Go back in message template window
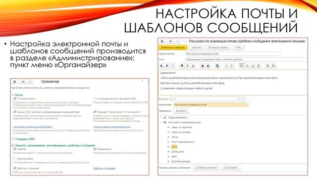Screen dimensions: 317x178 point(171,41)
